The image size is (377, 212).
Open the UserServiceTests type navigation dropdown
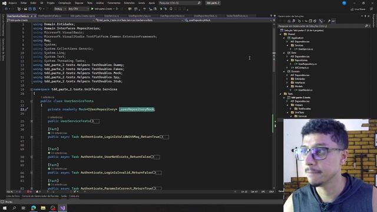click(140, 21)
